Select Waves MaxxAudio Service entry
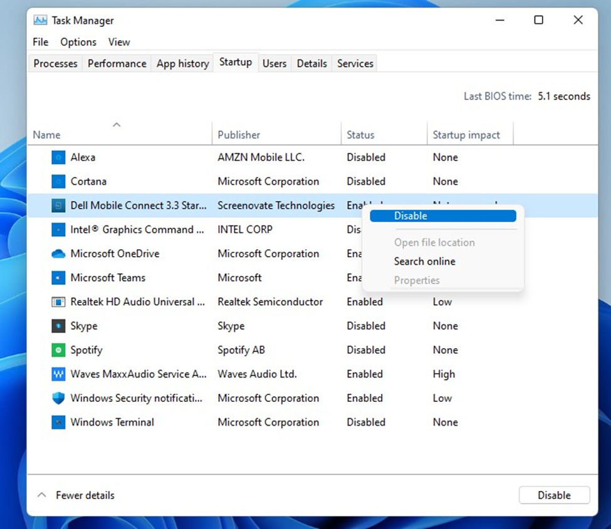611x529 pixels. point(138,374)
